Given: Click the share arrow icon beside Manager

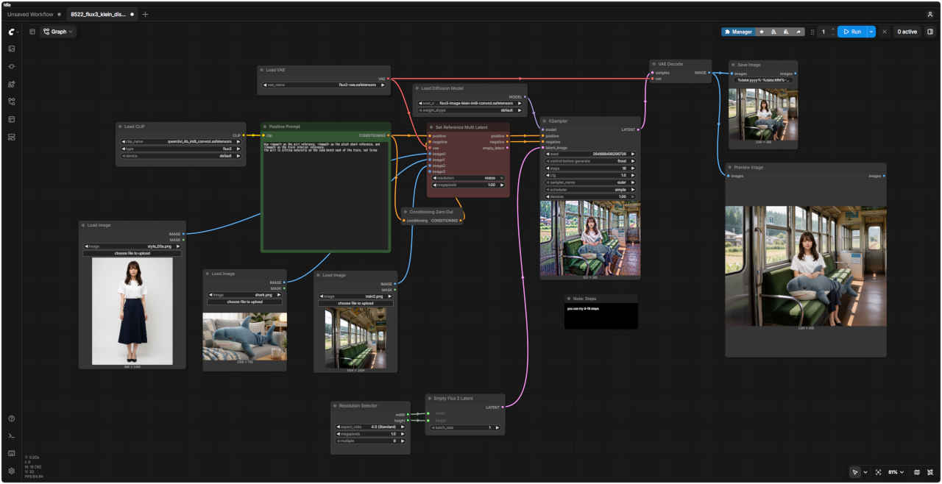Looking at the screenshot, I should point(798,32).
